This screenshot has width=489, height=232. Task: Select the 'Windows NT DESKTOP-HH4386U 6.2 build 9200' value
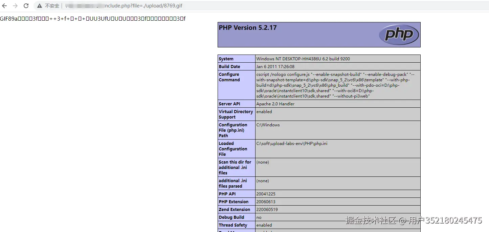303,59
